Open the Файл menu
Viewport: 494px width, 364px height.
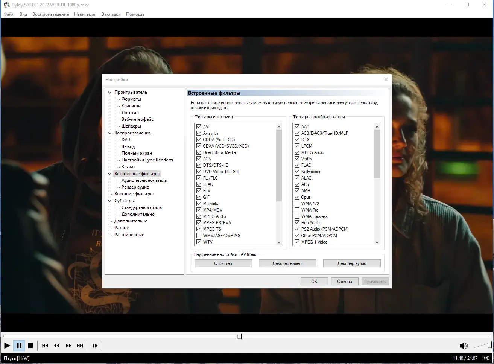[x=9, y=14]
